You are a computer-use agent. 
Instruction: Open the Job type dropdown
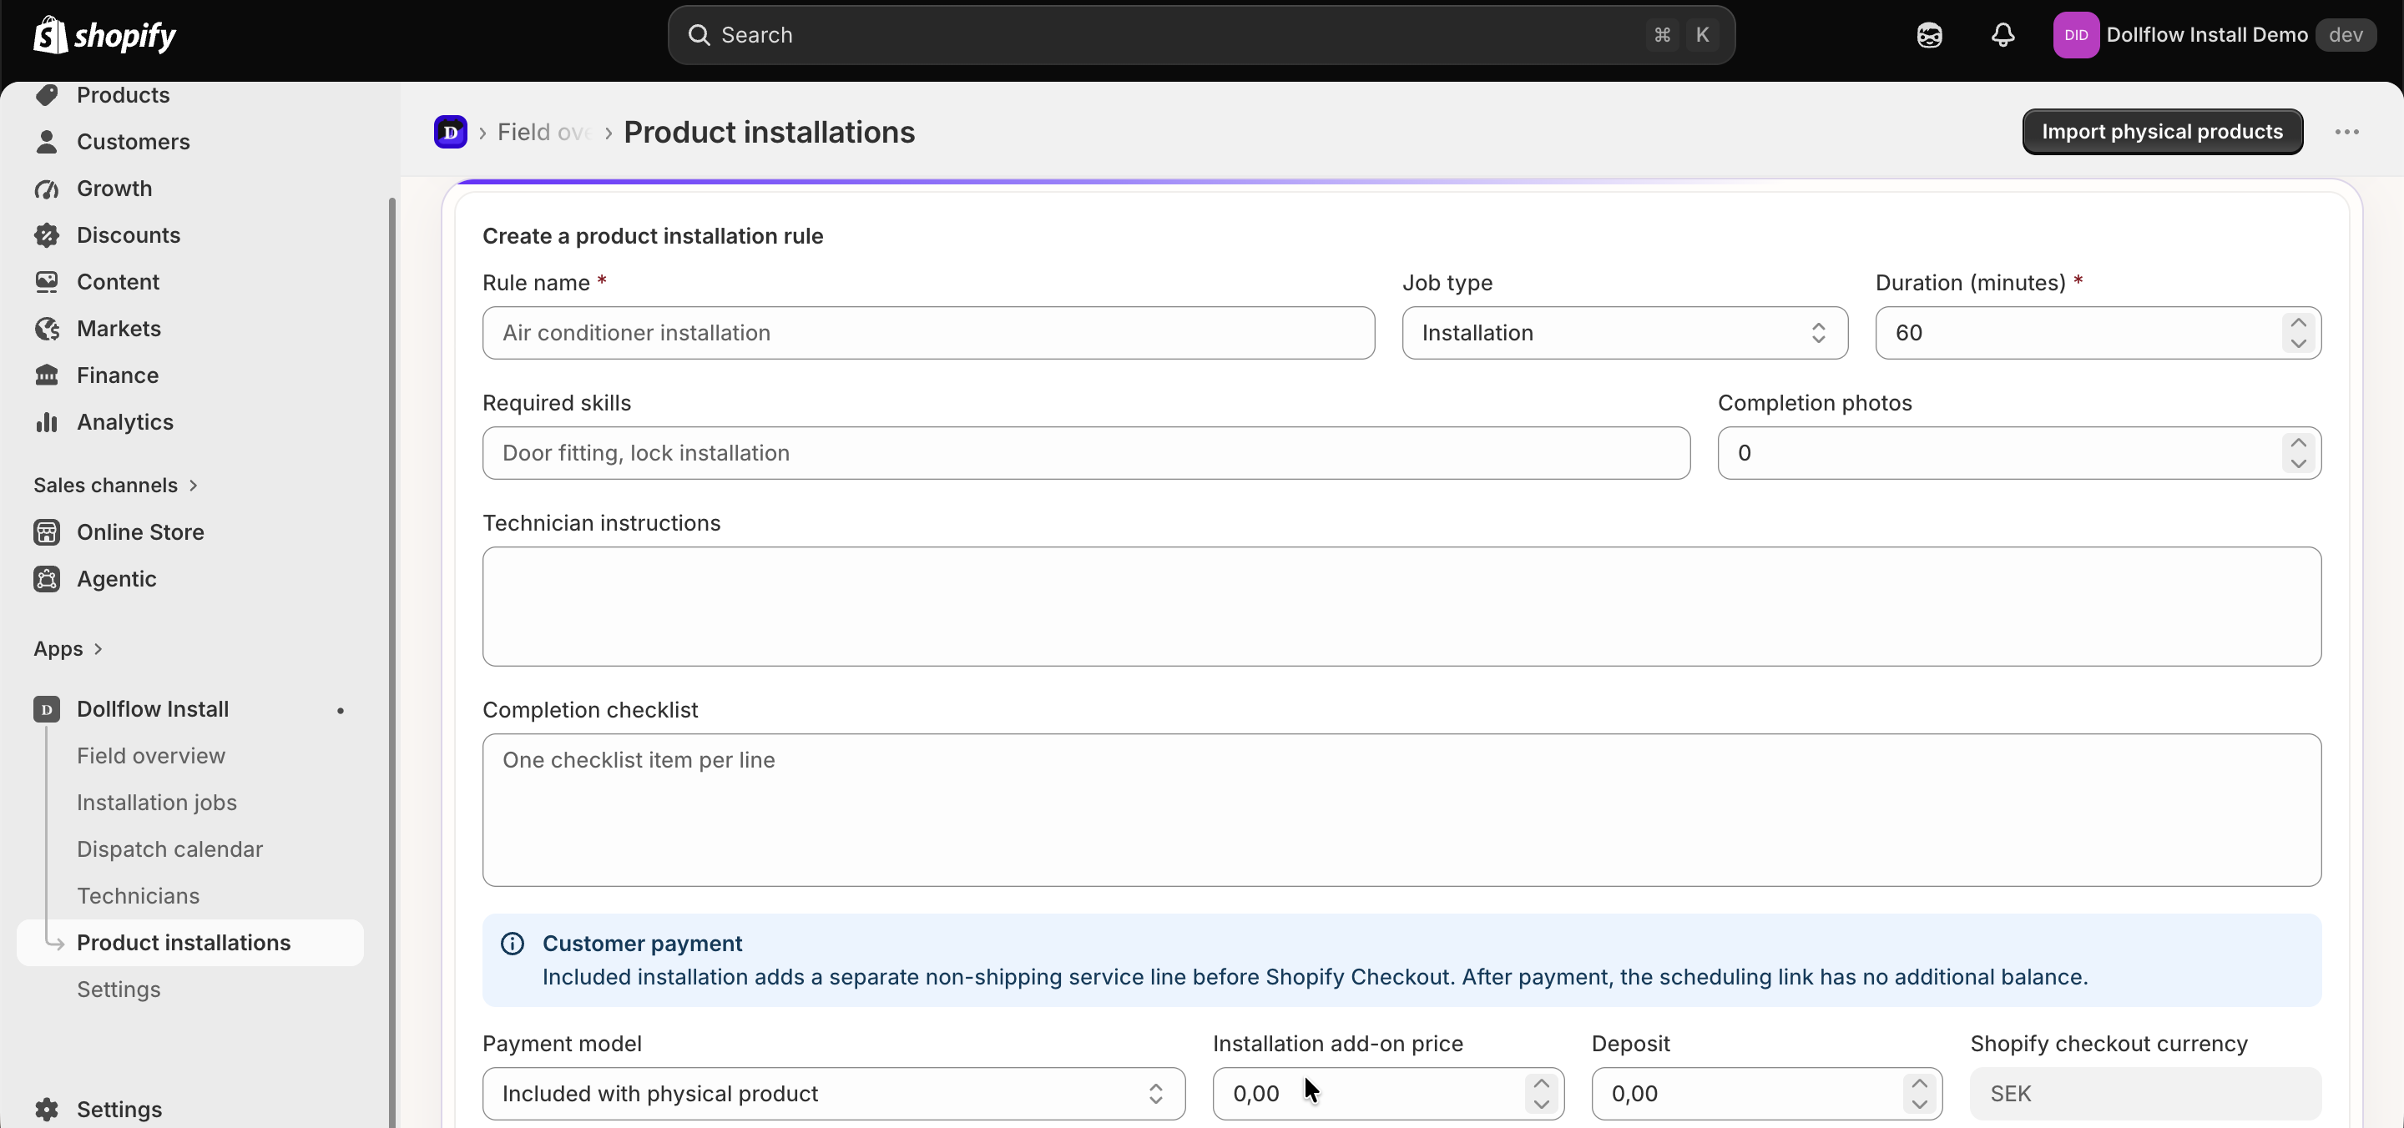click(1624, 333)
